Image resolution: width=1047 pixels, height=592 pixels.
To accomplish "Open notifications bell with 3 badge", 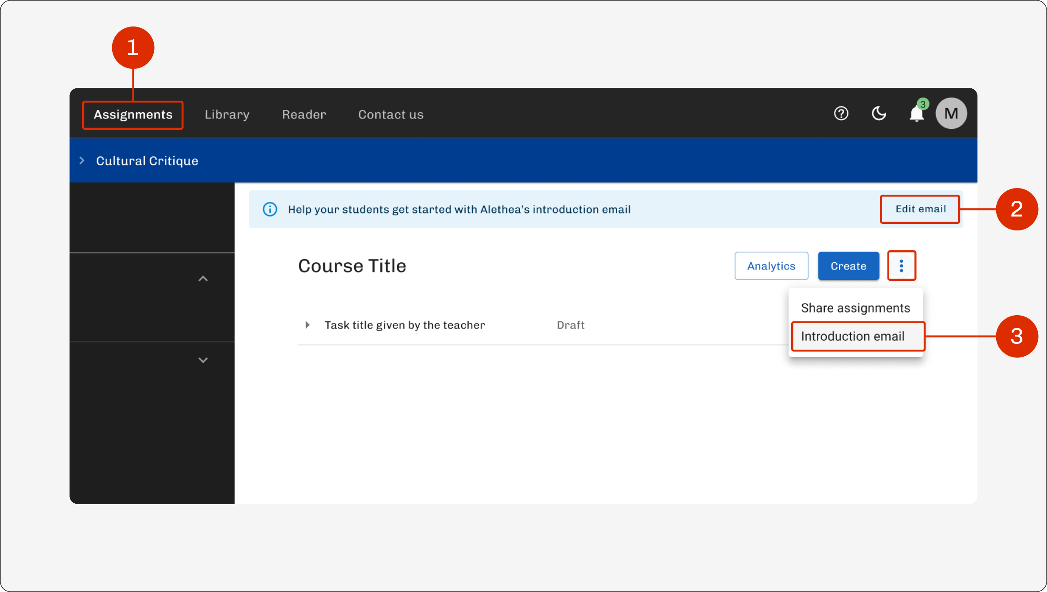I will (917, 112).
